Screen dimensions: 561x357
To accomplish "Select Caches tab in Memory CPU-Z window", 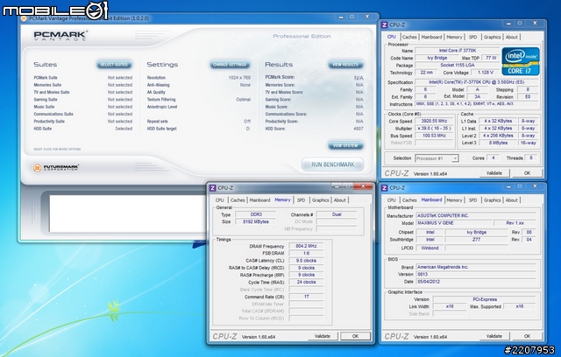I will click(238, 199).
